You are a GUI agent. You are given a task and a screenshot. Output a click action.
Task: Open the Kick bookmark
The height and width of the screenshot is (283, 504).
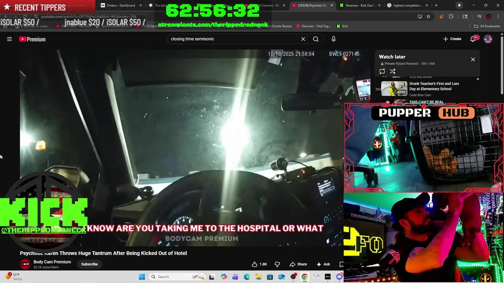pos(342,26)
